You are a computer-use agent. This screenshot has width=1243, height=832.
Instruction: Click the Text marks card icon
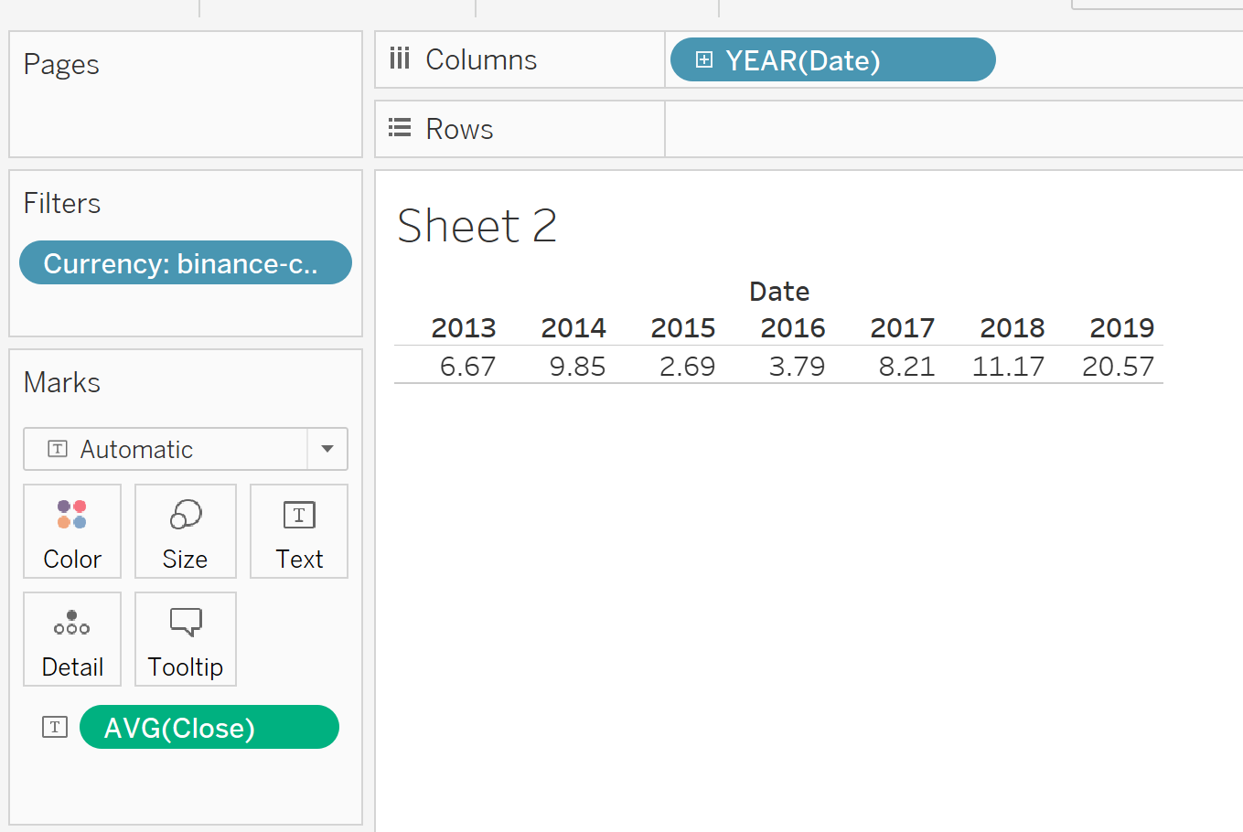click(x=299, y=515)
